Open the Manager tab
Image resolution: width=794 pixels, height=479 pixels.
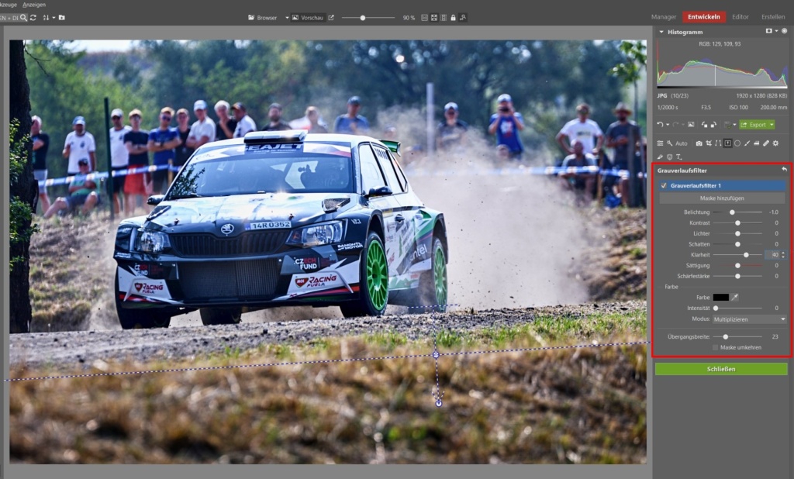pos(664,17)
